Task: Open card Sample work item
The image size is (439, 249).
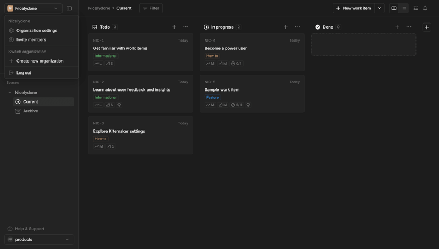Action: coord(252,94)
